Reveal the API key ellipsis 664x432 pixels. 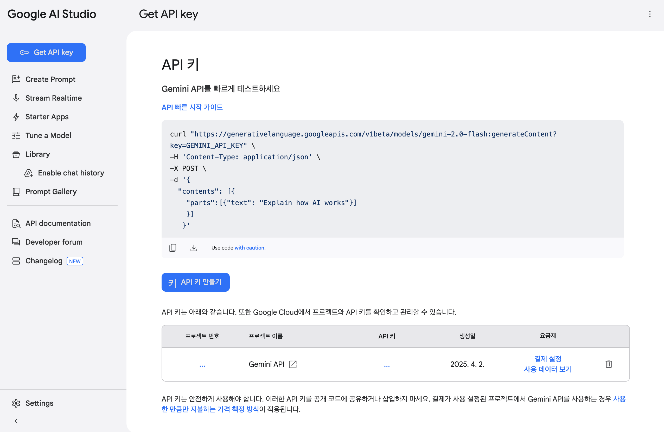[x=387, y=365]
